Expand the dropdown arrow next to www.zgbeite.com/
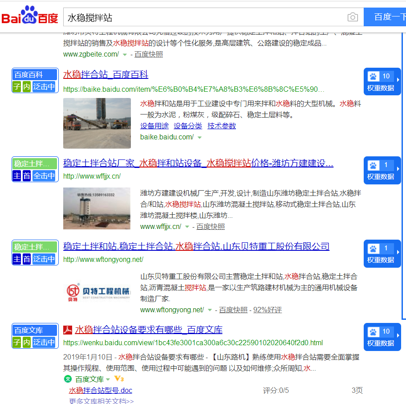The image size is (406, 404). click(x=125, y=55)
